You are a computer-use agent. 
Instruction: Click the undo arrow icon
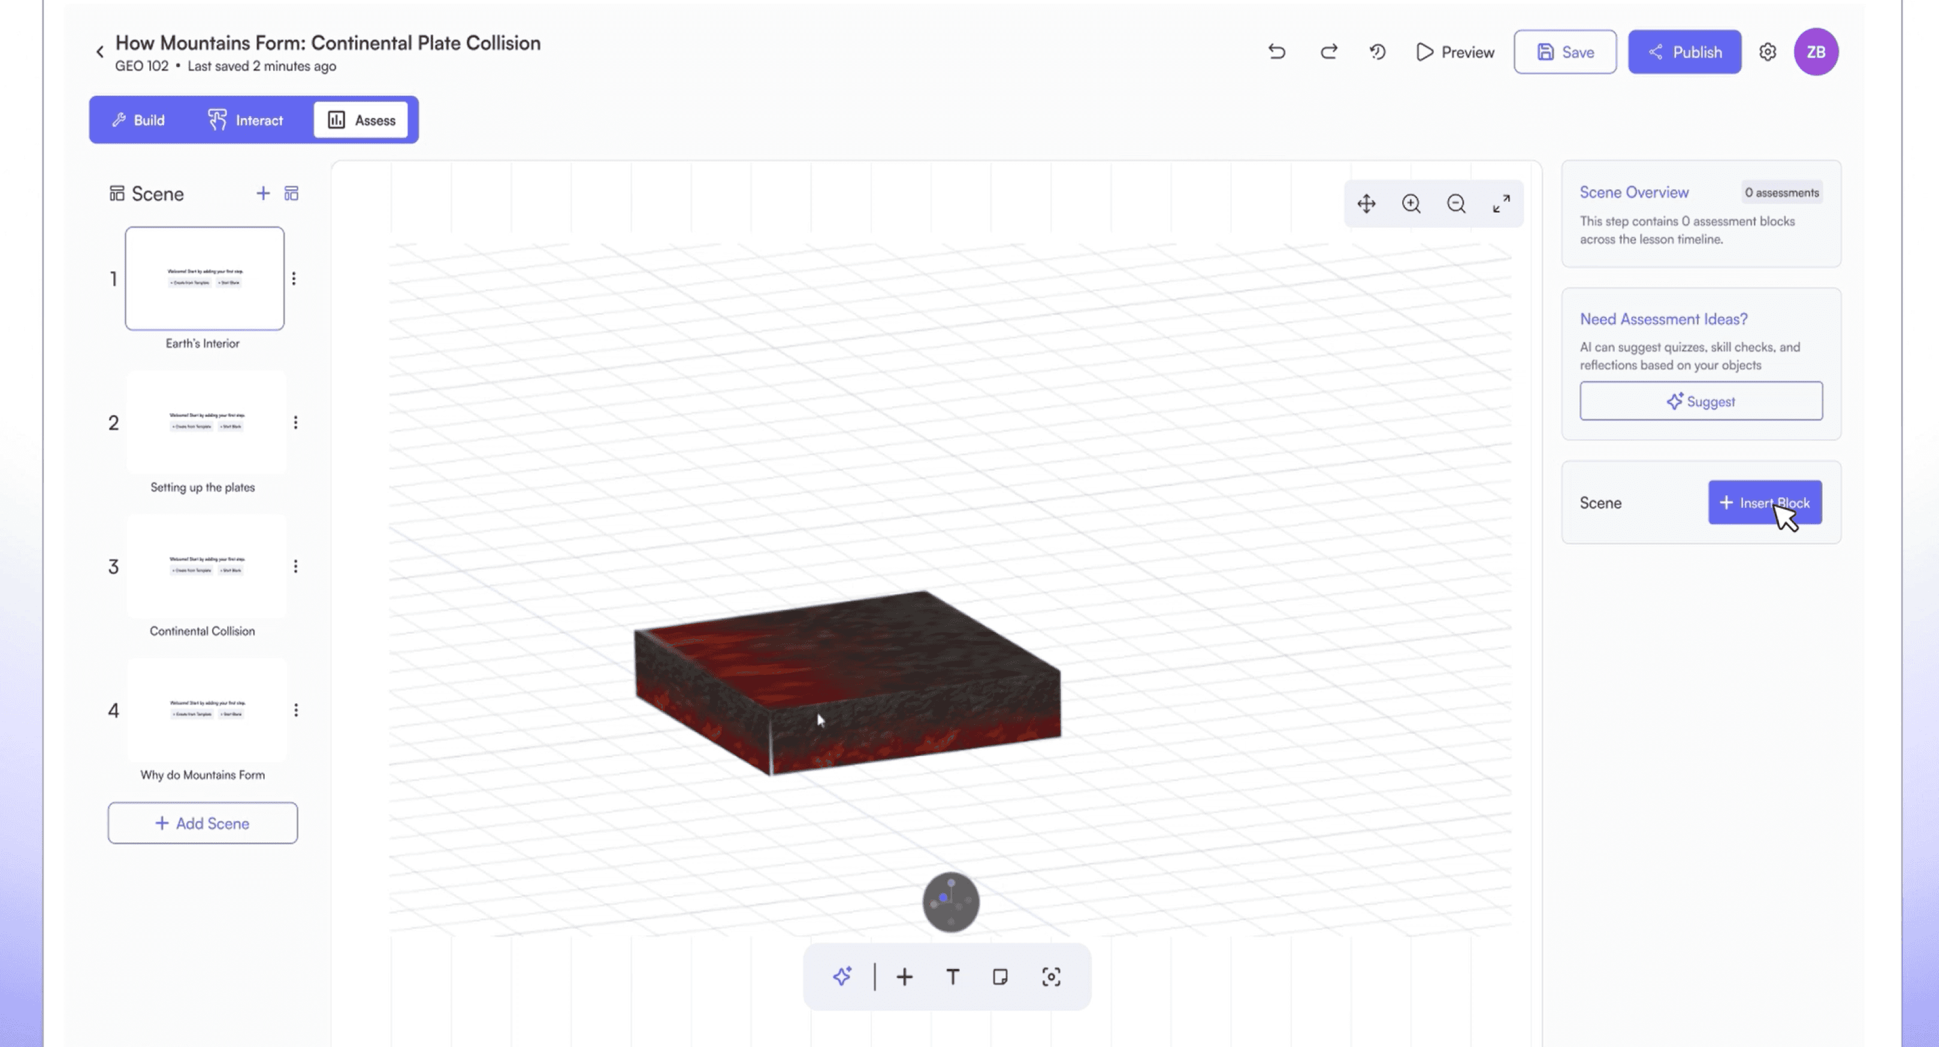pos(1277,52)
